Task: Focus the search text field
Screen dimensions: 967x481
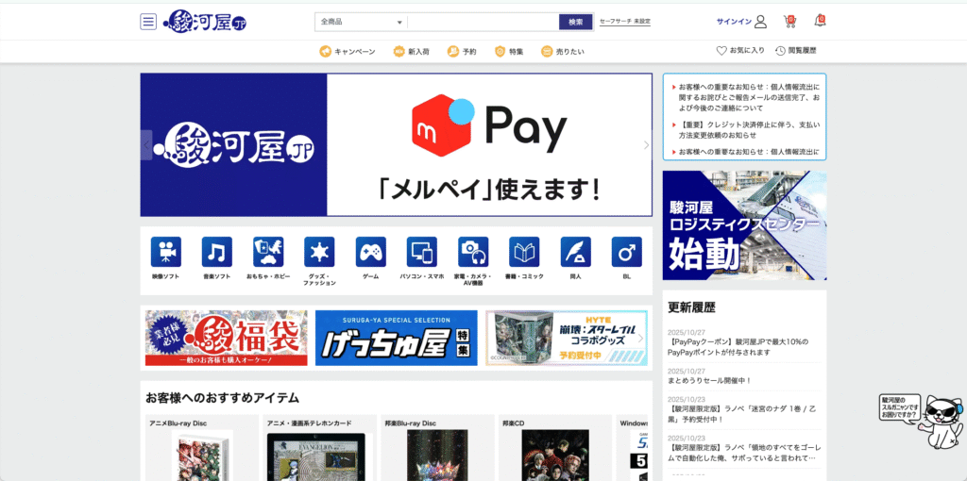Action: [x=483, y=23]
